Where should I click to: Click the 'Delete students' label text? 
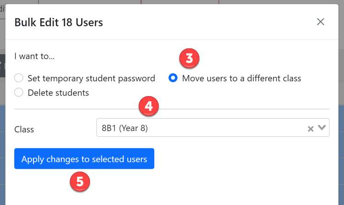tap(58, 93)
